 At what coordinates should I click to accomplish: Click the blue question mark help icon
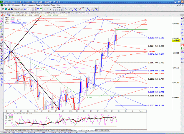pyautogui.click(x=182, y=59)
